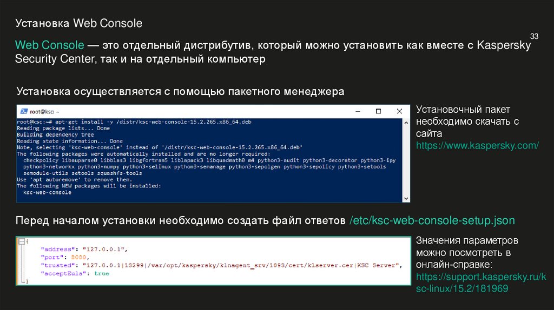554x310 pixels.
Task: Minimize the root@ksc terminal window
Action: click(x=358, y=111)
